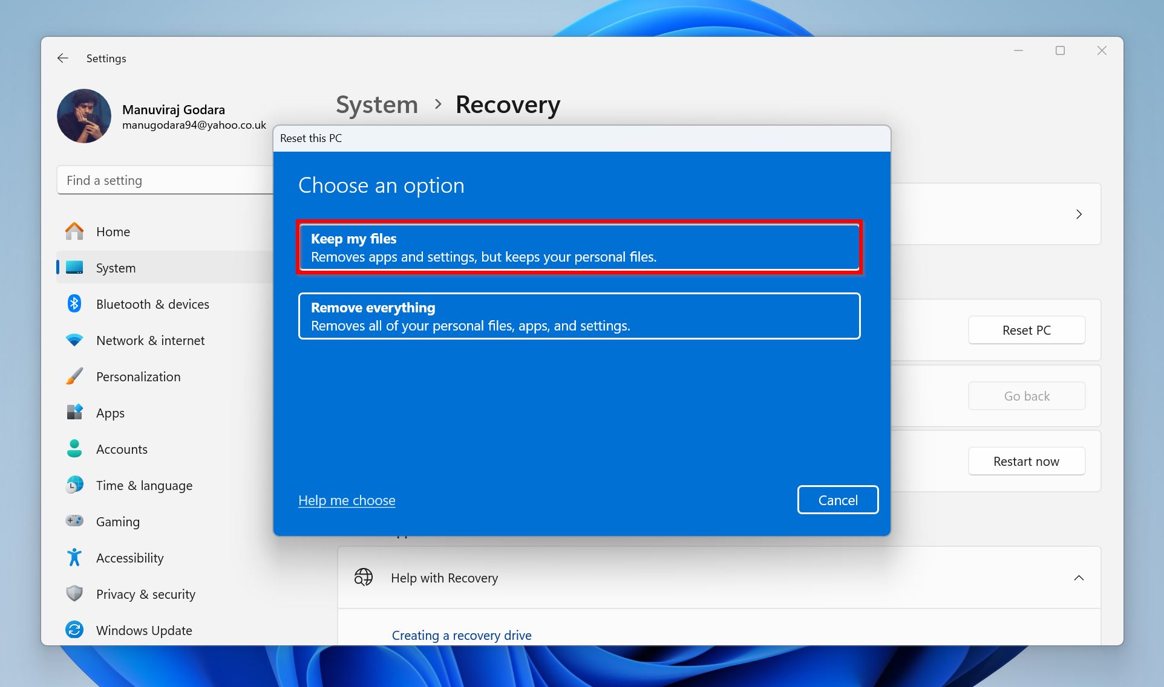Screen dimensions: 1164x687
Task: Click the Privacy & security shield icon
Action: click(x=74, y=594)
